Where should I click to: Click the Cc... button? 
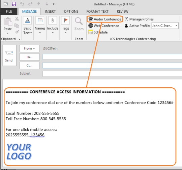tap(29, 66)
